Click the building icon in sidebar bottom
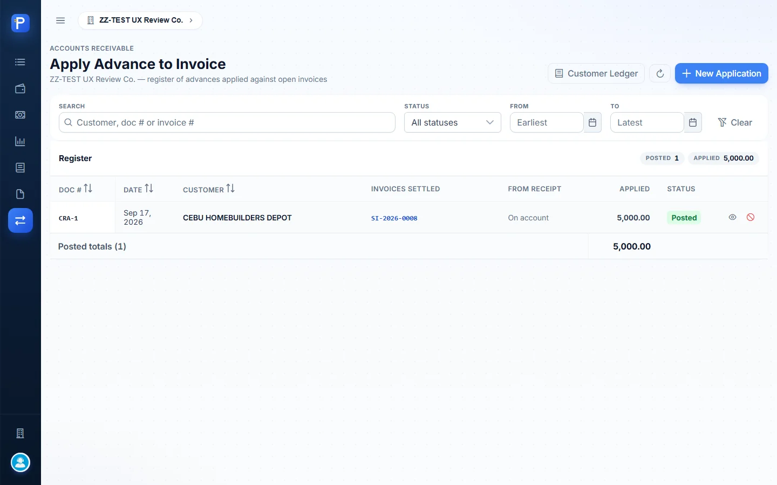777x485 pixels. (x=21, y=433)
